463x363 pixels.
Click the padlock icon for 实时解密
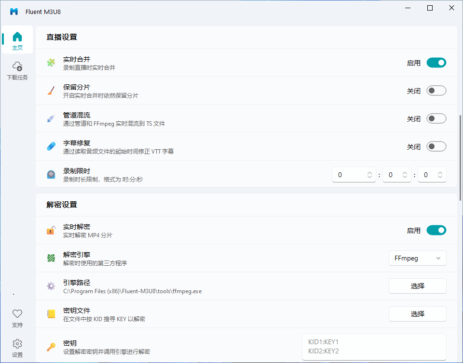pos(51,231)
